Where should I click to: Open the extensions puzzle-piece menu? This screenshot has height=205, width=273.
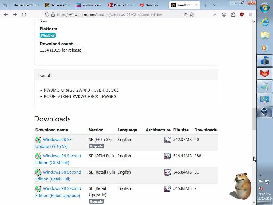(x=233, y=15)
